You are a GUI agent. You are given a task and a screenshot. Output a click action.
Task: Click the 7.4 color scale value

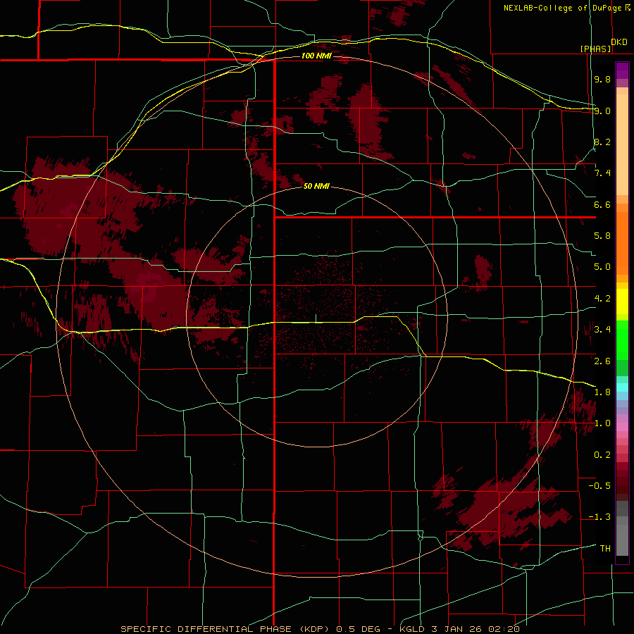[602, 173]
